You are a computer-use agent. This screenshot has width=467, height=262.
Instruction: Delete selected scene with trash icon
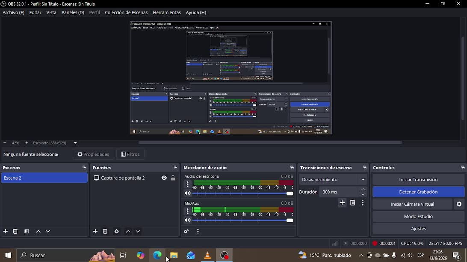(x=15, y=231)
